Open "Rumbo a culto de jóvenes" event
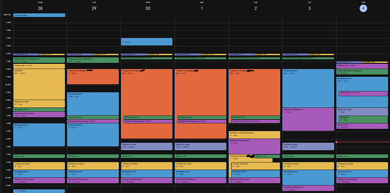The height and width of the screenshot is (193, 390). point(254,134)
